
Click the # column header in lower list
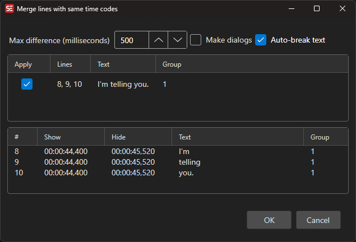[x=22, y=137]
